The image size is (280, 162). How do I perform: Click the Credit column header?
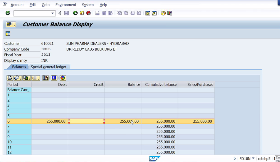pos(86,85)
